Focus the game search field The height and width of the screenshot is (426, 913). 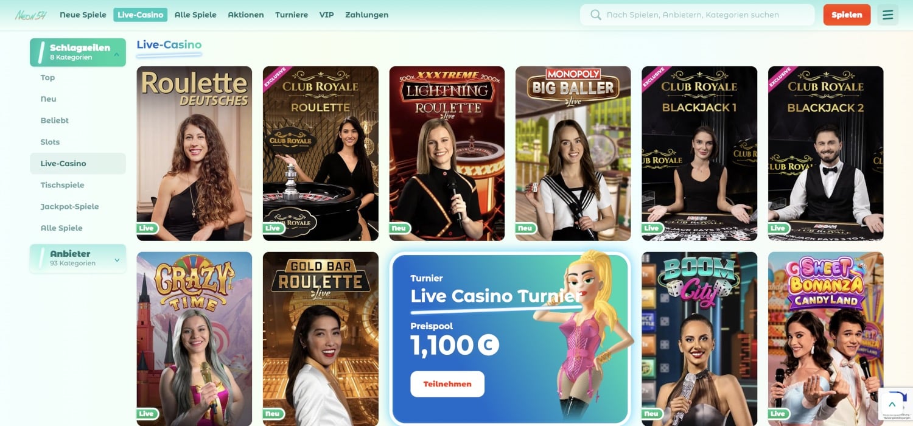[697, 15]
